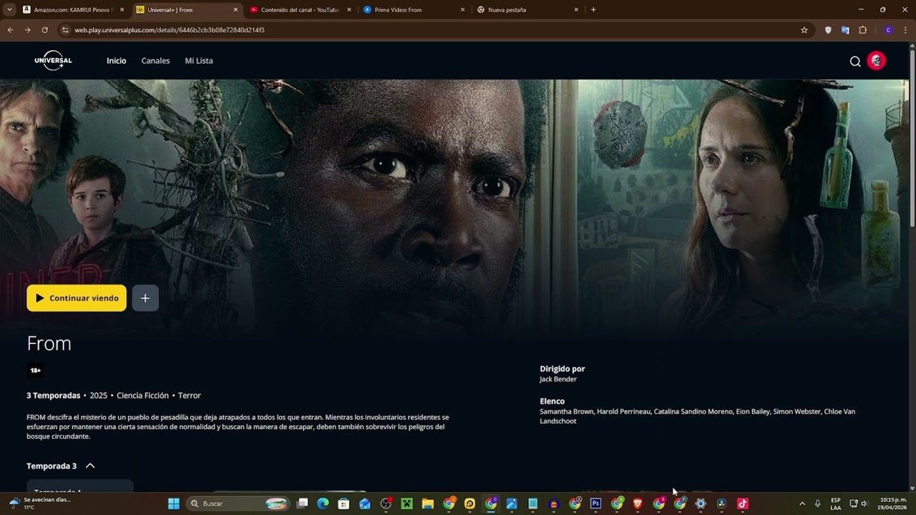Click the Universal+ logo
The height and width of the screenshot is (515, 916).
pyautogui.click(x=53, y=61)
